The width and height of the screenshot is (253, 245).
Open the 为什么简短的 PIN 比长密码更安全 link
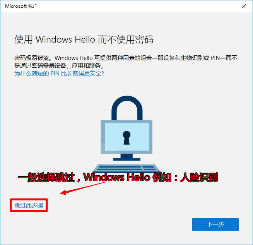pos(59,74)
